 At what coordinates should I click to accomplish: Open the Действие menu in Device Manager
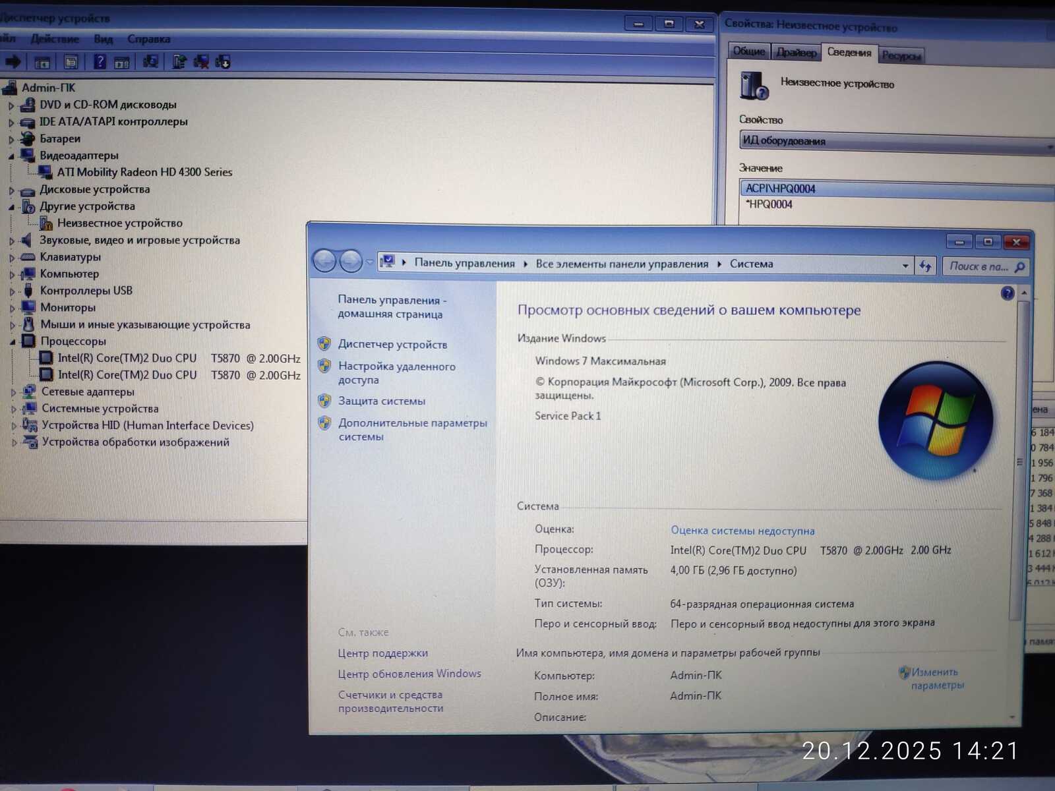click(x=55, y=39)
